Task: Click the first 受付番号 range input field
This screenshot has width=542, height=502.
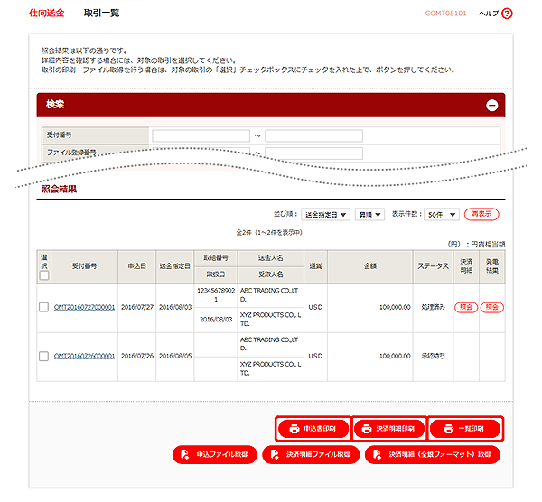Action: click(201, 135)
